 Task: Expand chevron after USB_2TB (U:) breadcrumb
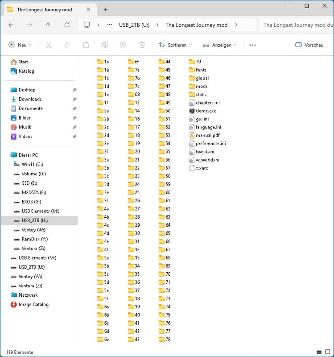pos(157,25)
